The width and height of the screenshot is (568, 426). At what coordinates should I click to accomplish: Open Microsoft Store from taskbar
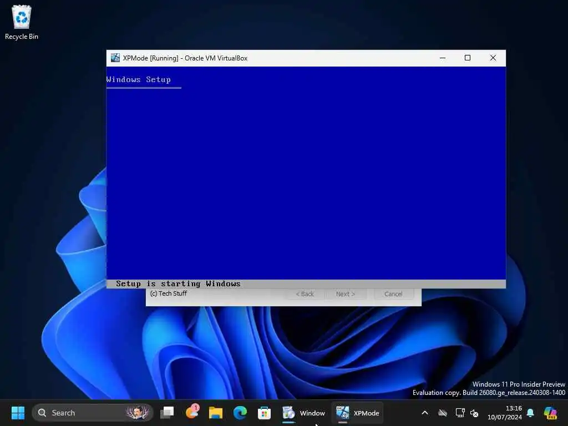(264, 413)
